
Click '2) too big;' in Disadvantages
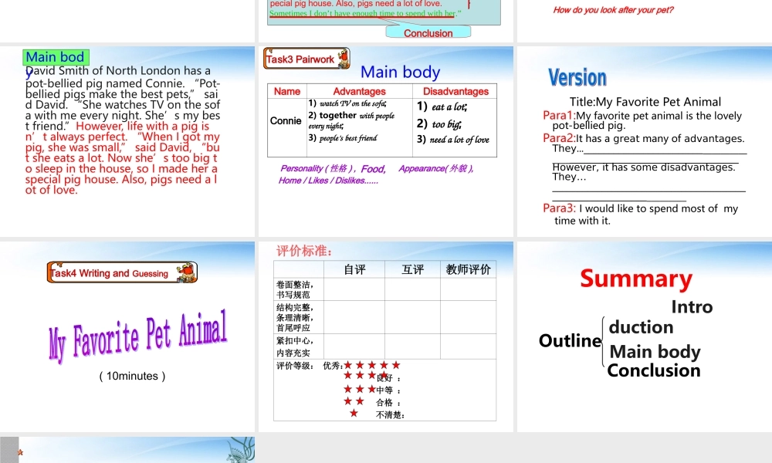point(439,124)
